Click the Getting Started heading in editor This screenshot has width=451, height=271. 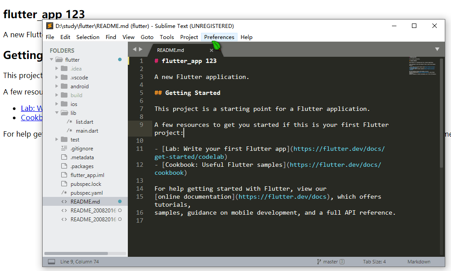click(x=193, y=93)
